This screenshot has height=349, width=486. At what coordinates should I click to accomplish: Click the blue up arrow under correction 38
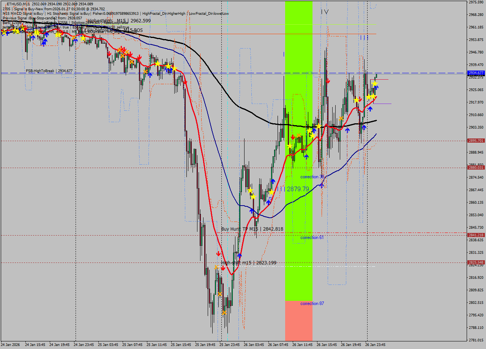click(x=322, y=185)
